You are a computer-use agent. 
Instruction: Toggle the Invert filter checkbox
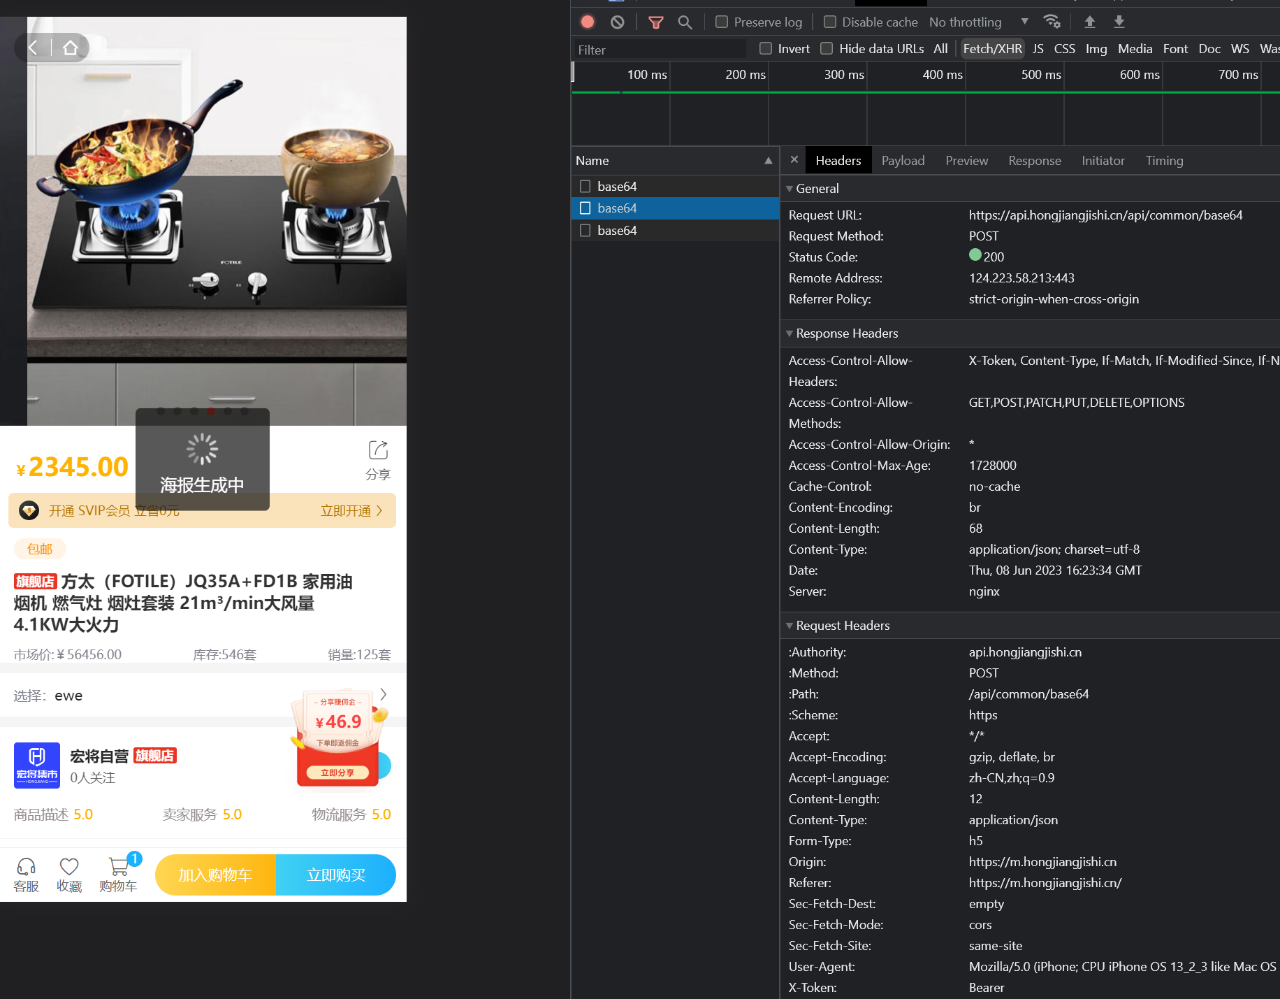pyautogui.click(x=766, y=48)
